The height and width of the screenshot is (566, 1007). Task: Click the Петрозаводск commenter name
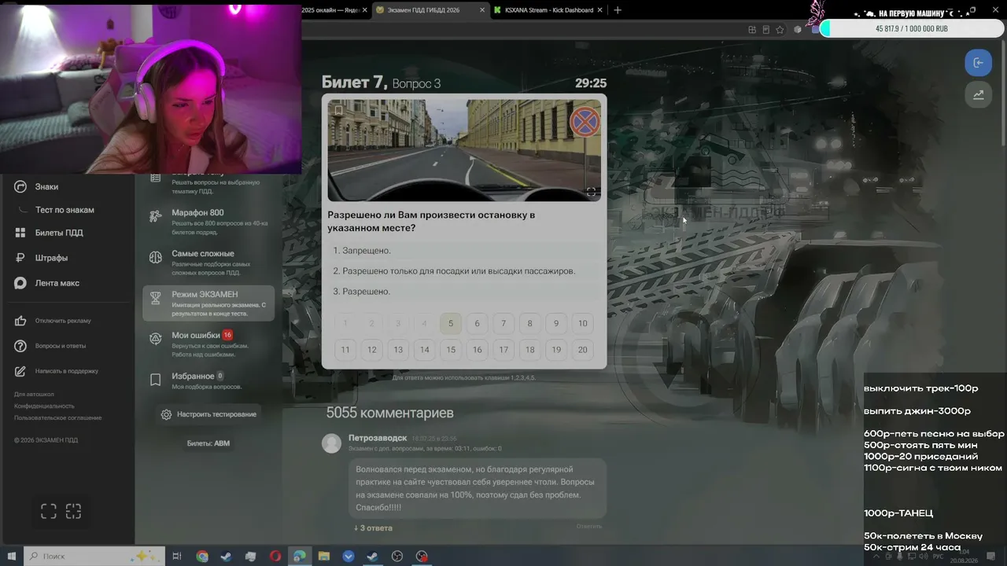[x=378, y=438]
